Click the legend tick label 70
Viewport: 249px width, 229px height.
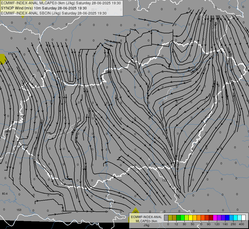pos(201,224)
